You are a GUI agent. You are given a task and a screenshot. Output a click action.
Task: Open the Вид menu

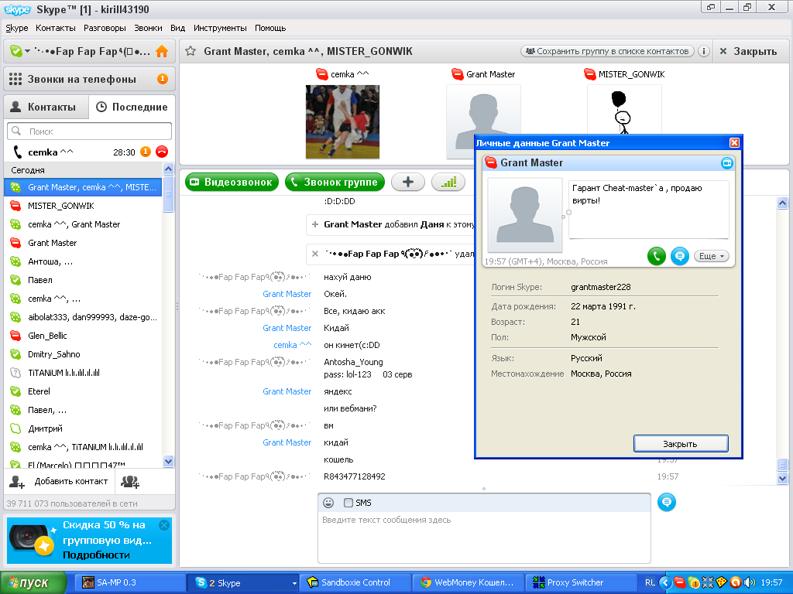177,28
